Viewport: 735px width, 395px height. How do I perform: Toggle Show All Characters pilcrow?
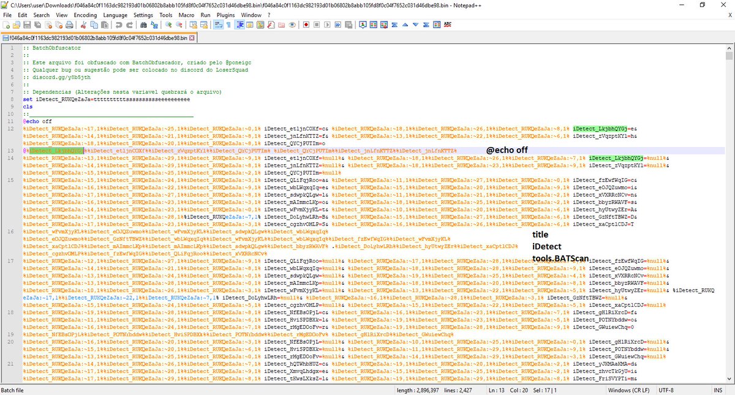pos(228,25)
